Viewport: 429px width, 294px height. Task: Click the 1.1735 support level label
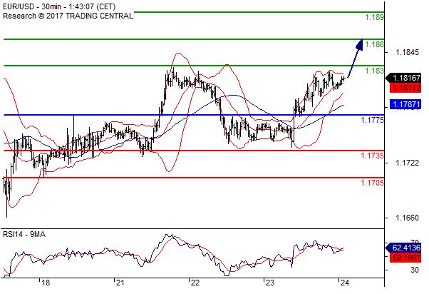click(x=373, y=156)
